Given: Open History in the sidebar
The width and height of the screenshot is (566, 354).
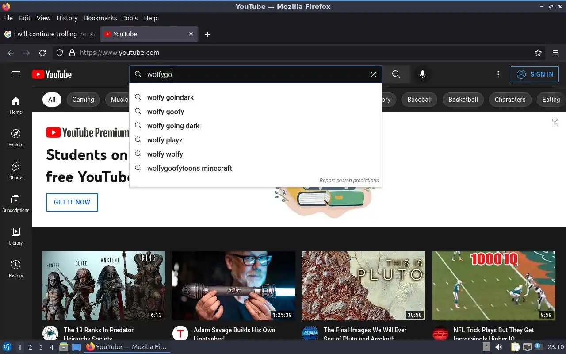Looking at the screenshot, I should 16,269.
